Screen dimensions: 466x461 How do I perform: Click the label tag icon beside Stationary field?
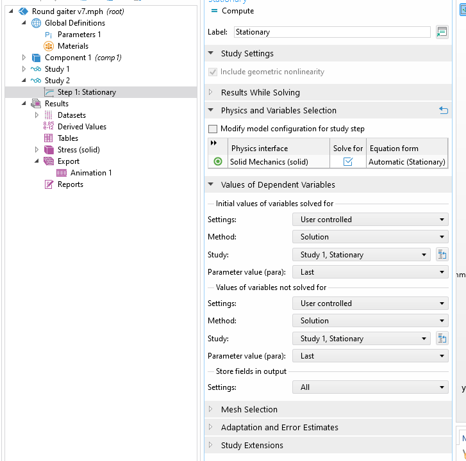point(442,32)
